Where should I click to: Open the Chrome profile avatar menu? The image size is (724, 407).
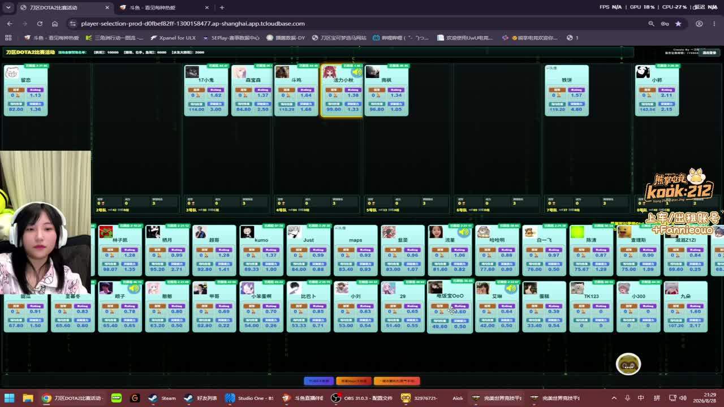click(699, 24)
